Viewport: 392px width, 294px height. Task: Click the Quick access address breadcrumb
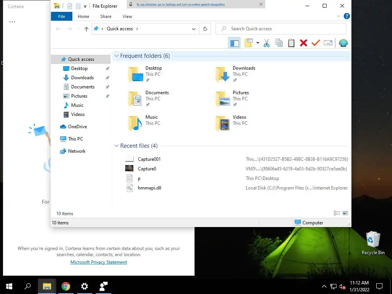[x=120, y=29]
